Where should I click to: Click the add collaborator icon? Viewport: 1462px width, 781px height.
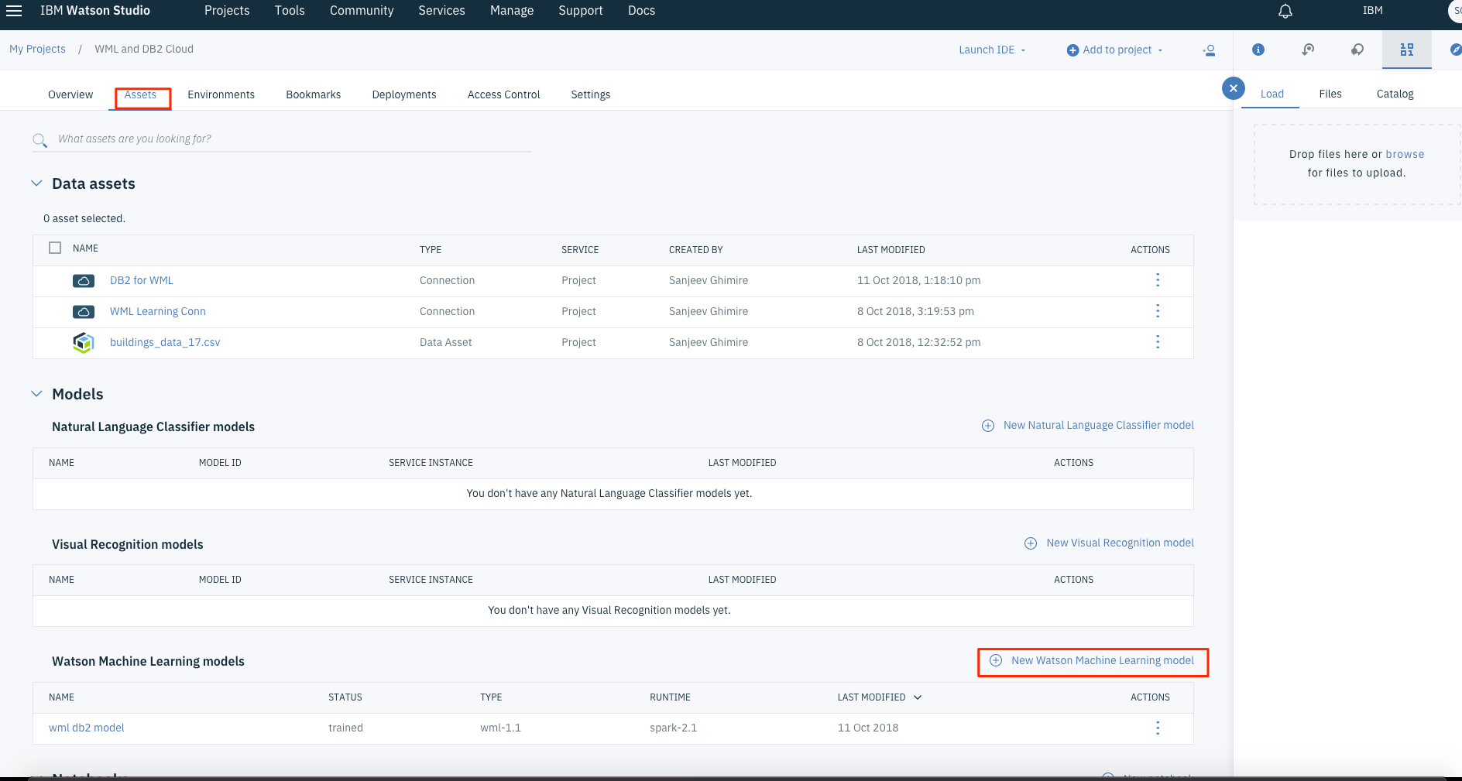coord(1209,50)
